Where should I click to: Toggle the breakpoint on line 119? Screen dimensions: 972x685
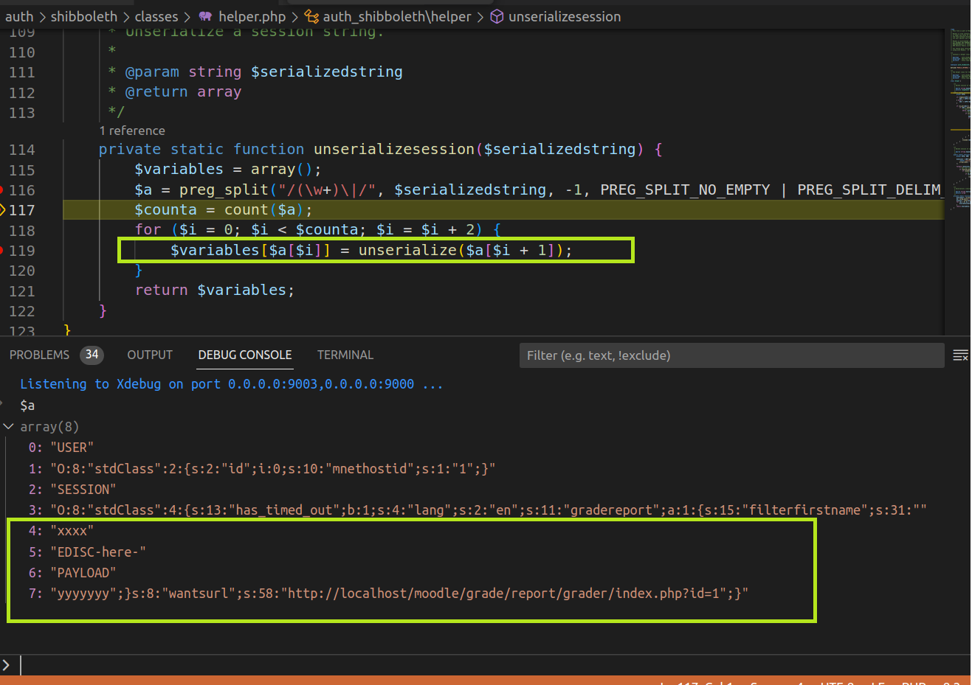[x=1, y=251]
